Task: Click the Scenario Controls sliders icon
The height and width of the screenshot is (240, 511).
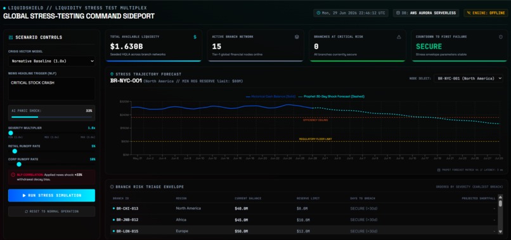Action: [11, 37]
